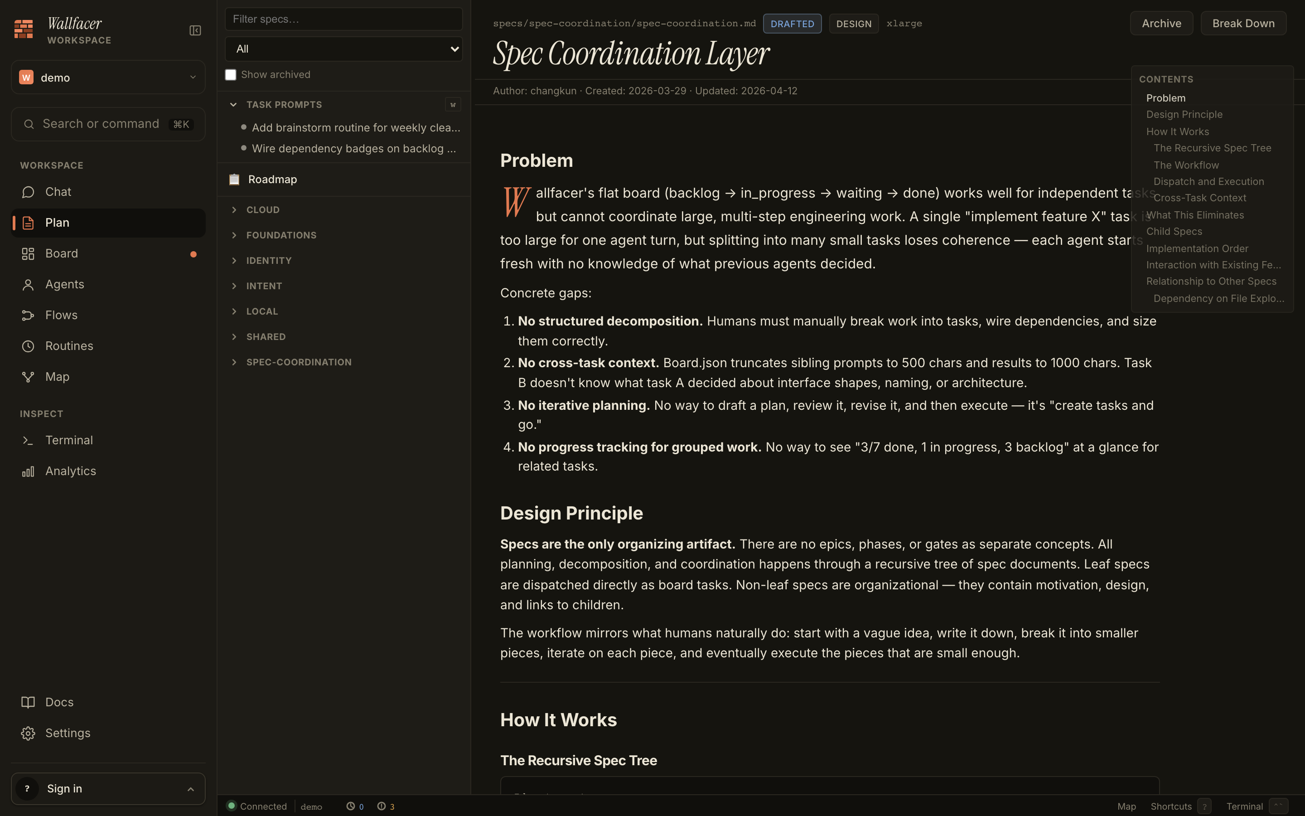Click demo workspace label in status bar
1305x816 pixels.
(311, 807)
